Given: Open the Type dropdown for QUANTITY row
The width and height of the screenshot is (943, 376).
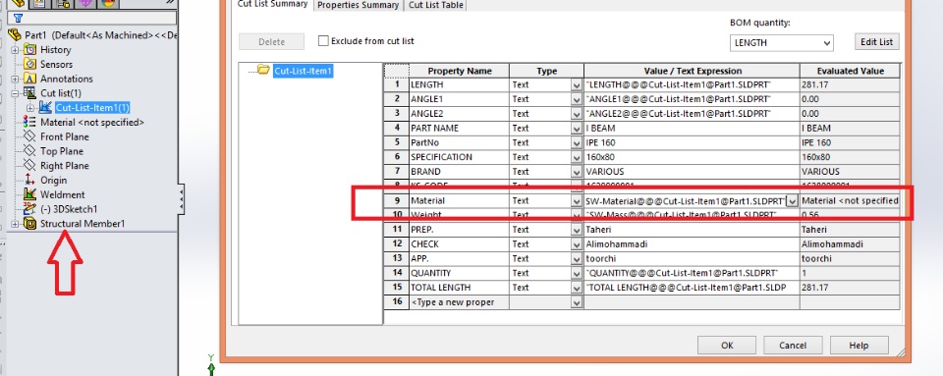Looking at the screenshot, I should coord(577,273).
